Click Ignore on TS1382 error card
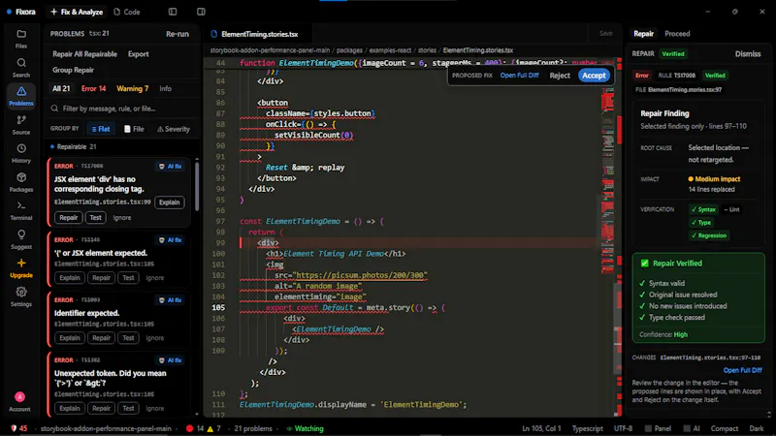Viewport: 776px width, 436px height. [x=154, y=408]
